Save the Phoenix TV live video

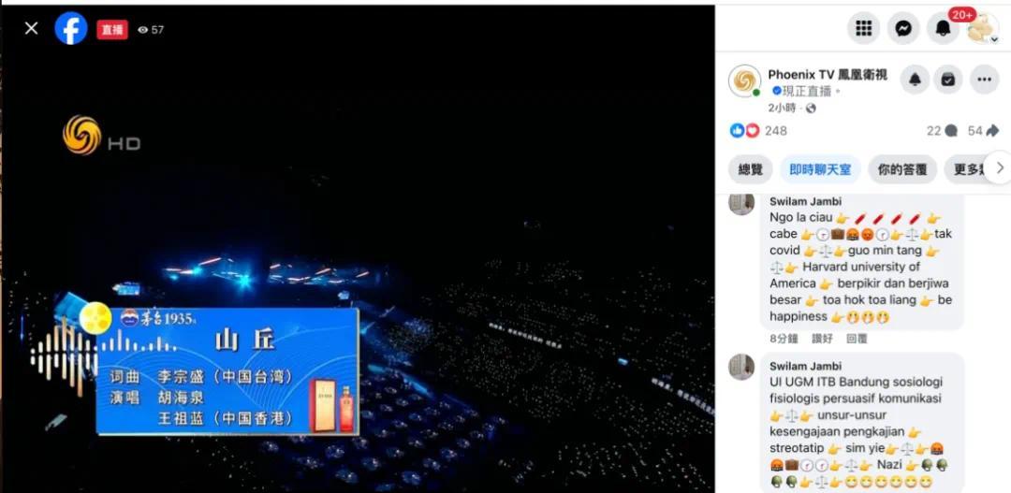(947, 80)
